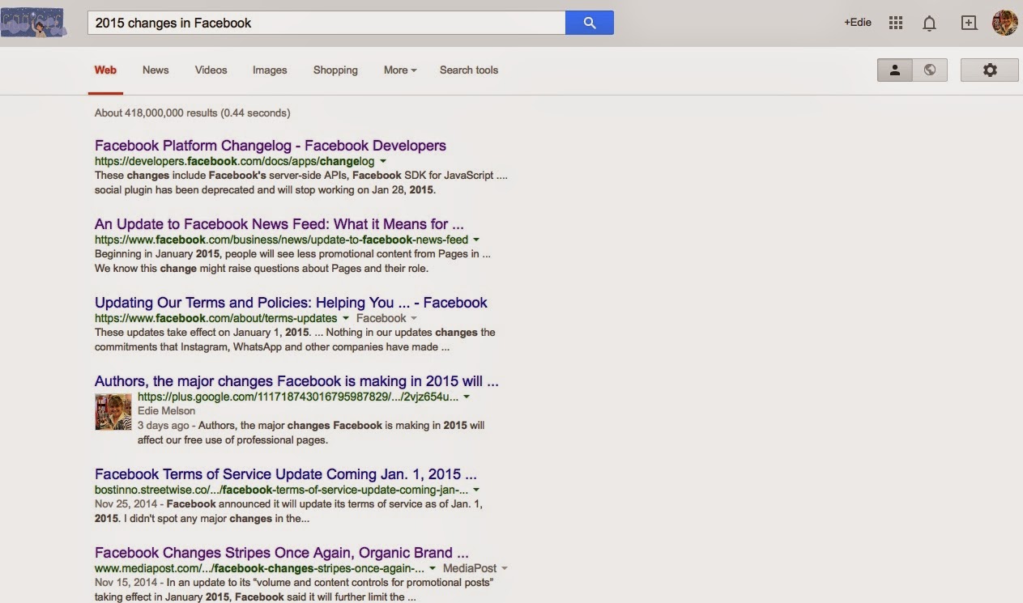Image resolution: width=1023 pixels, height=603 pixels.
Task: Open Facebook Terms of Service Update result
Action: pyautogui.click(x=286, y=474)
